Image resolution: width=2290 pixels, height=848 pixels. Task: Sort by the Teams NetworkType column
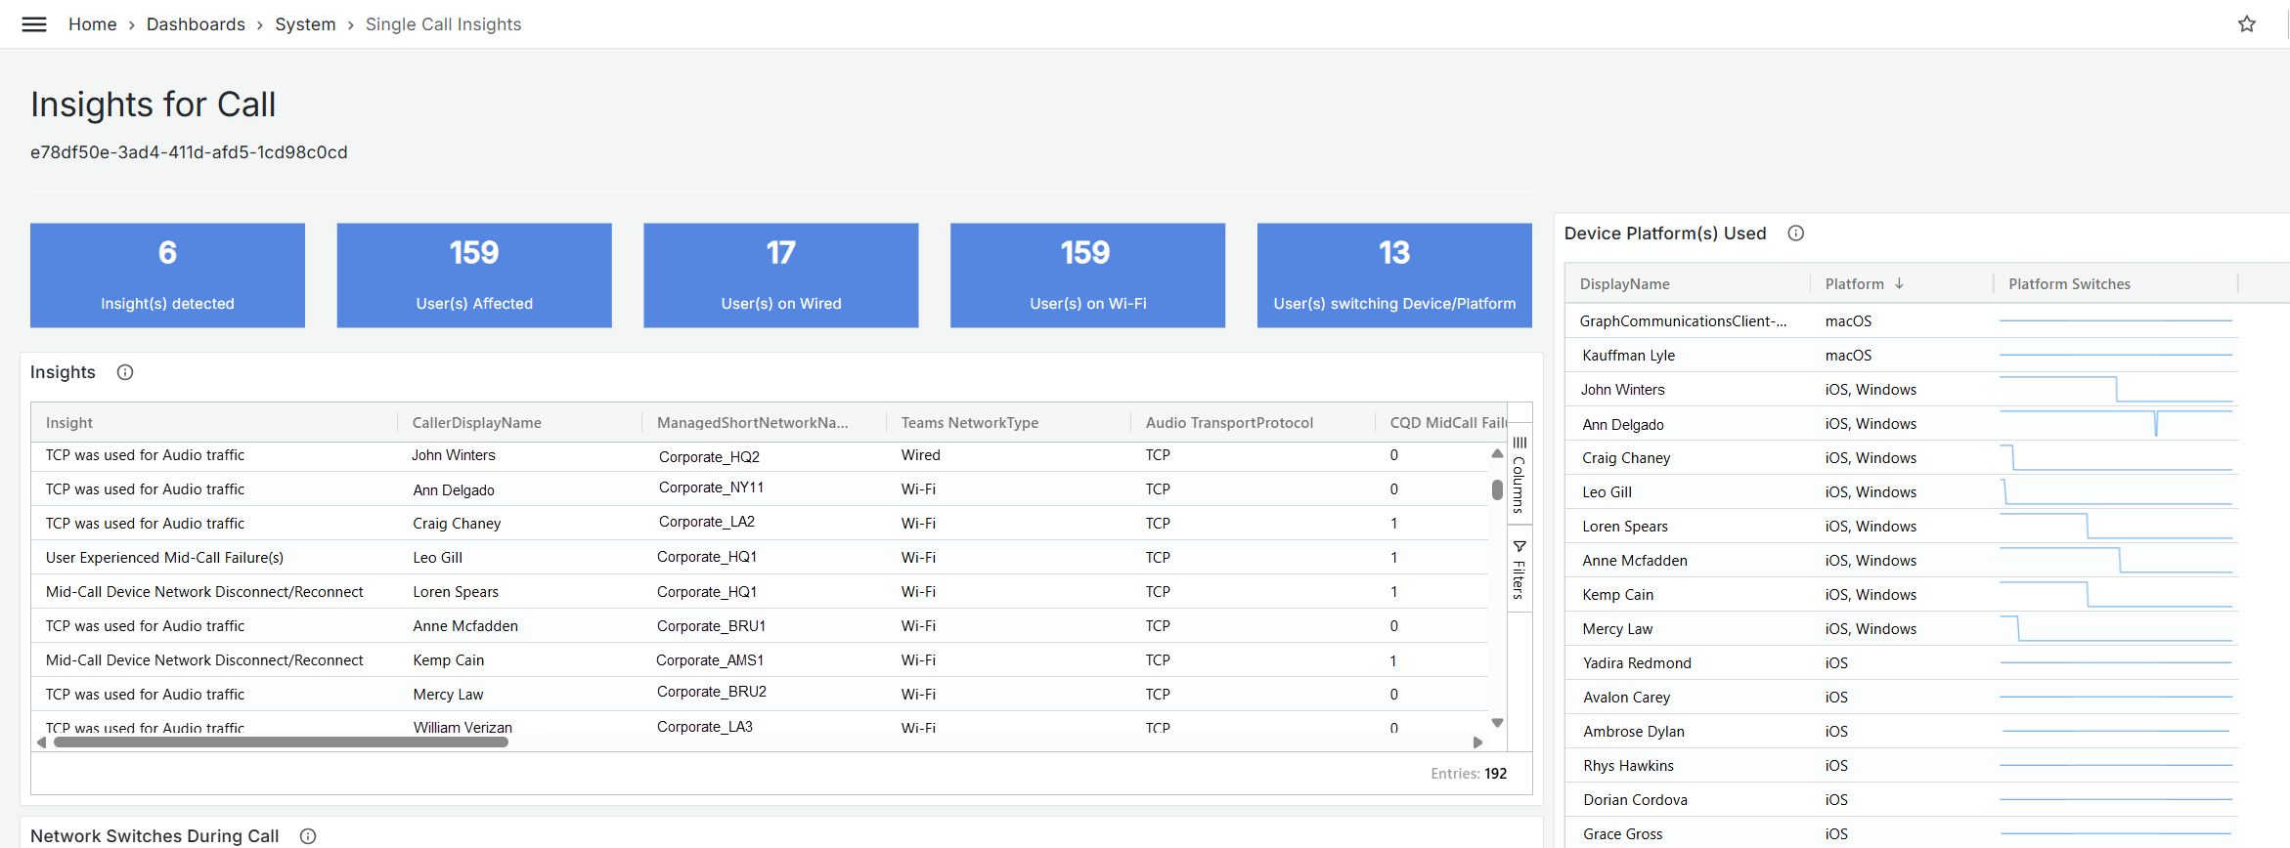pyautogui.click(x=969, y=423)
